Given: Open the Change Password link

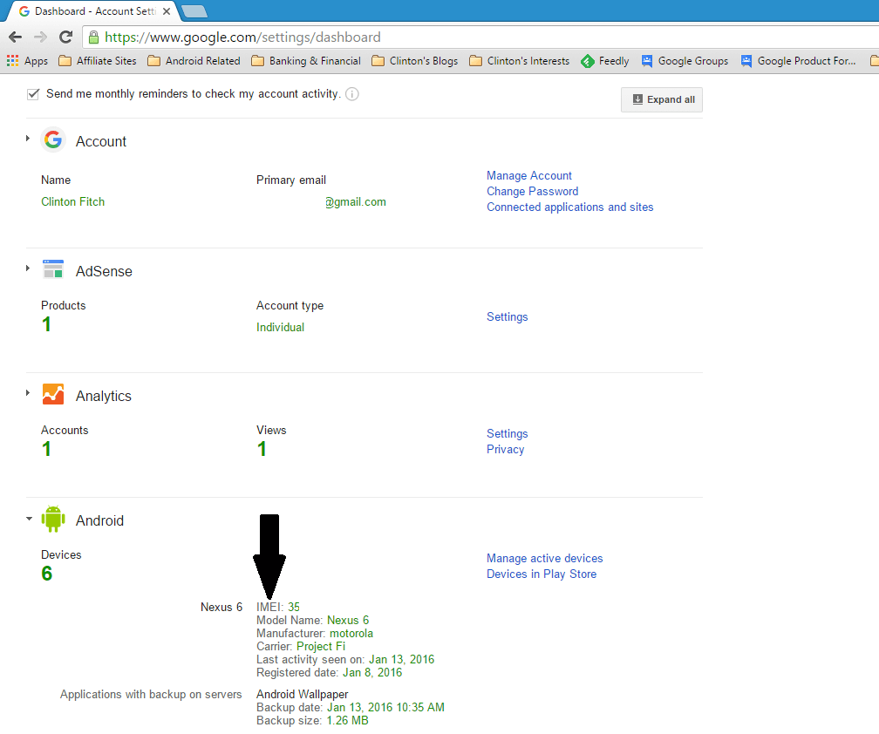Looking at the screenshot, I should point(533,192).
